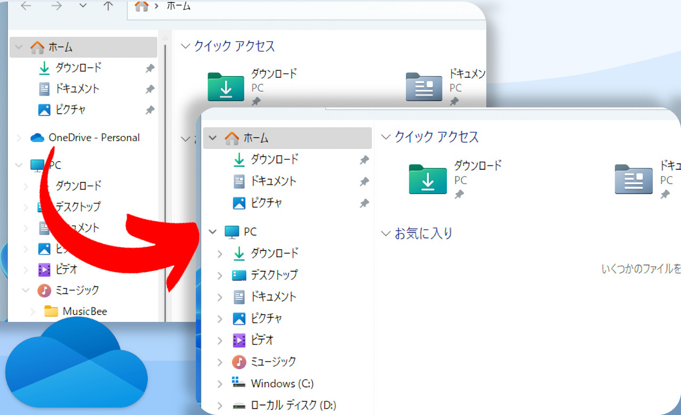Open ダウンロード folder tile in rear window

[253, 87]
